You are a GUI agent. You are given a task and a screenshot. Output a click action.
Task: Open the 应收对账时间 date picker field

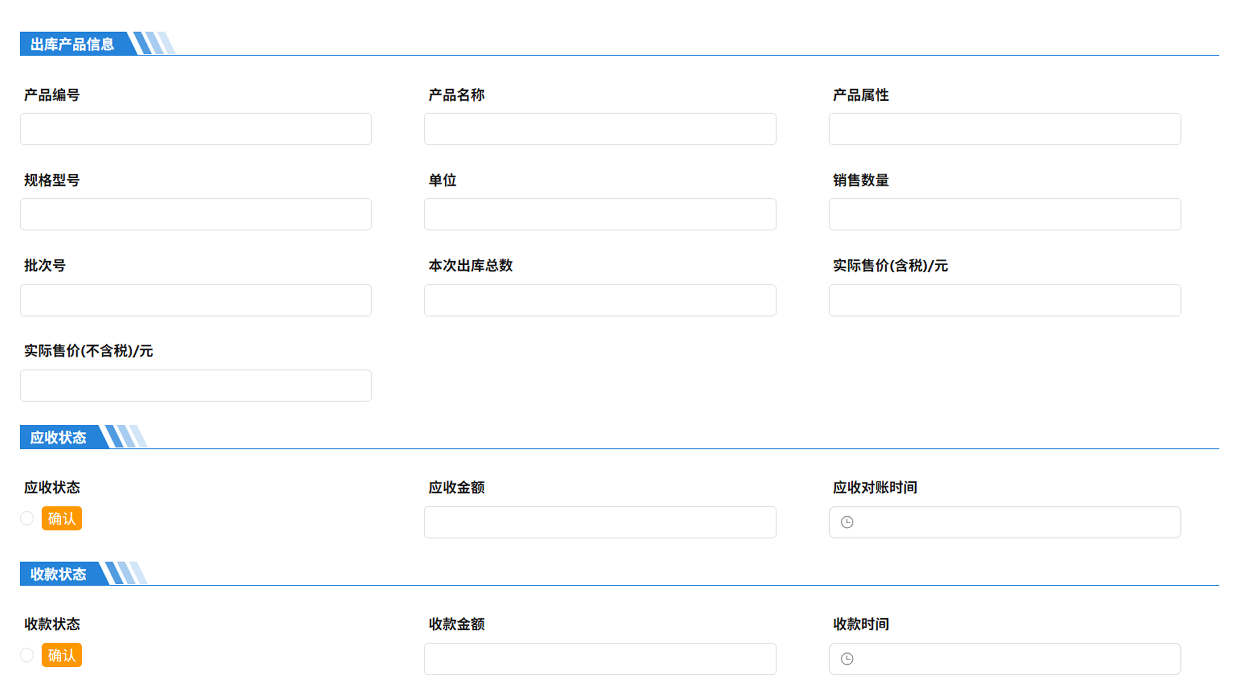[x=1005, y=522]
